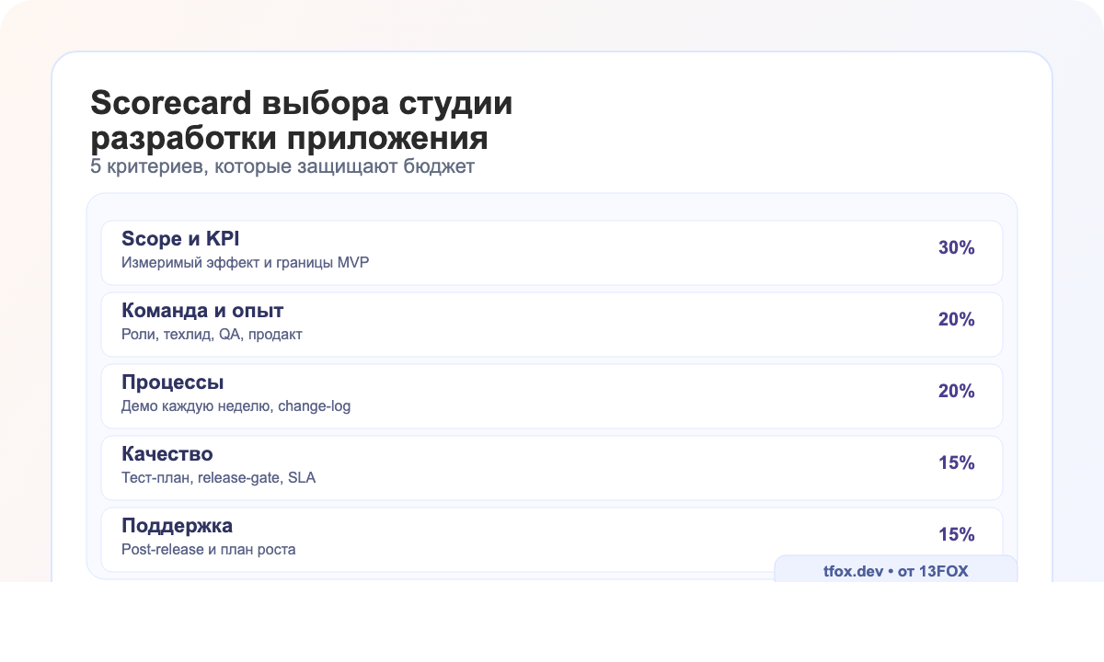Click "Роли, техлид, QA, продакт" description
The image size is (1104, 662).
tap(212, 335)
